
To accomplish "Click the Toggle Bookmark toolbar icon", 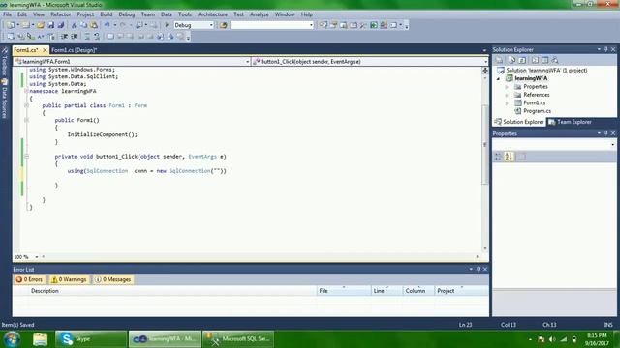I will 110,37.
